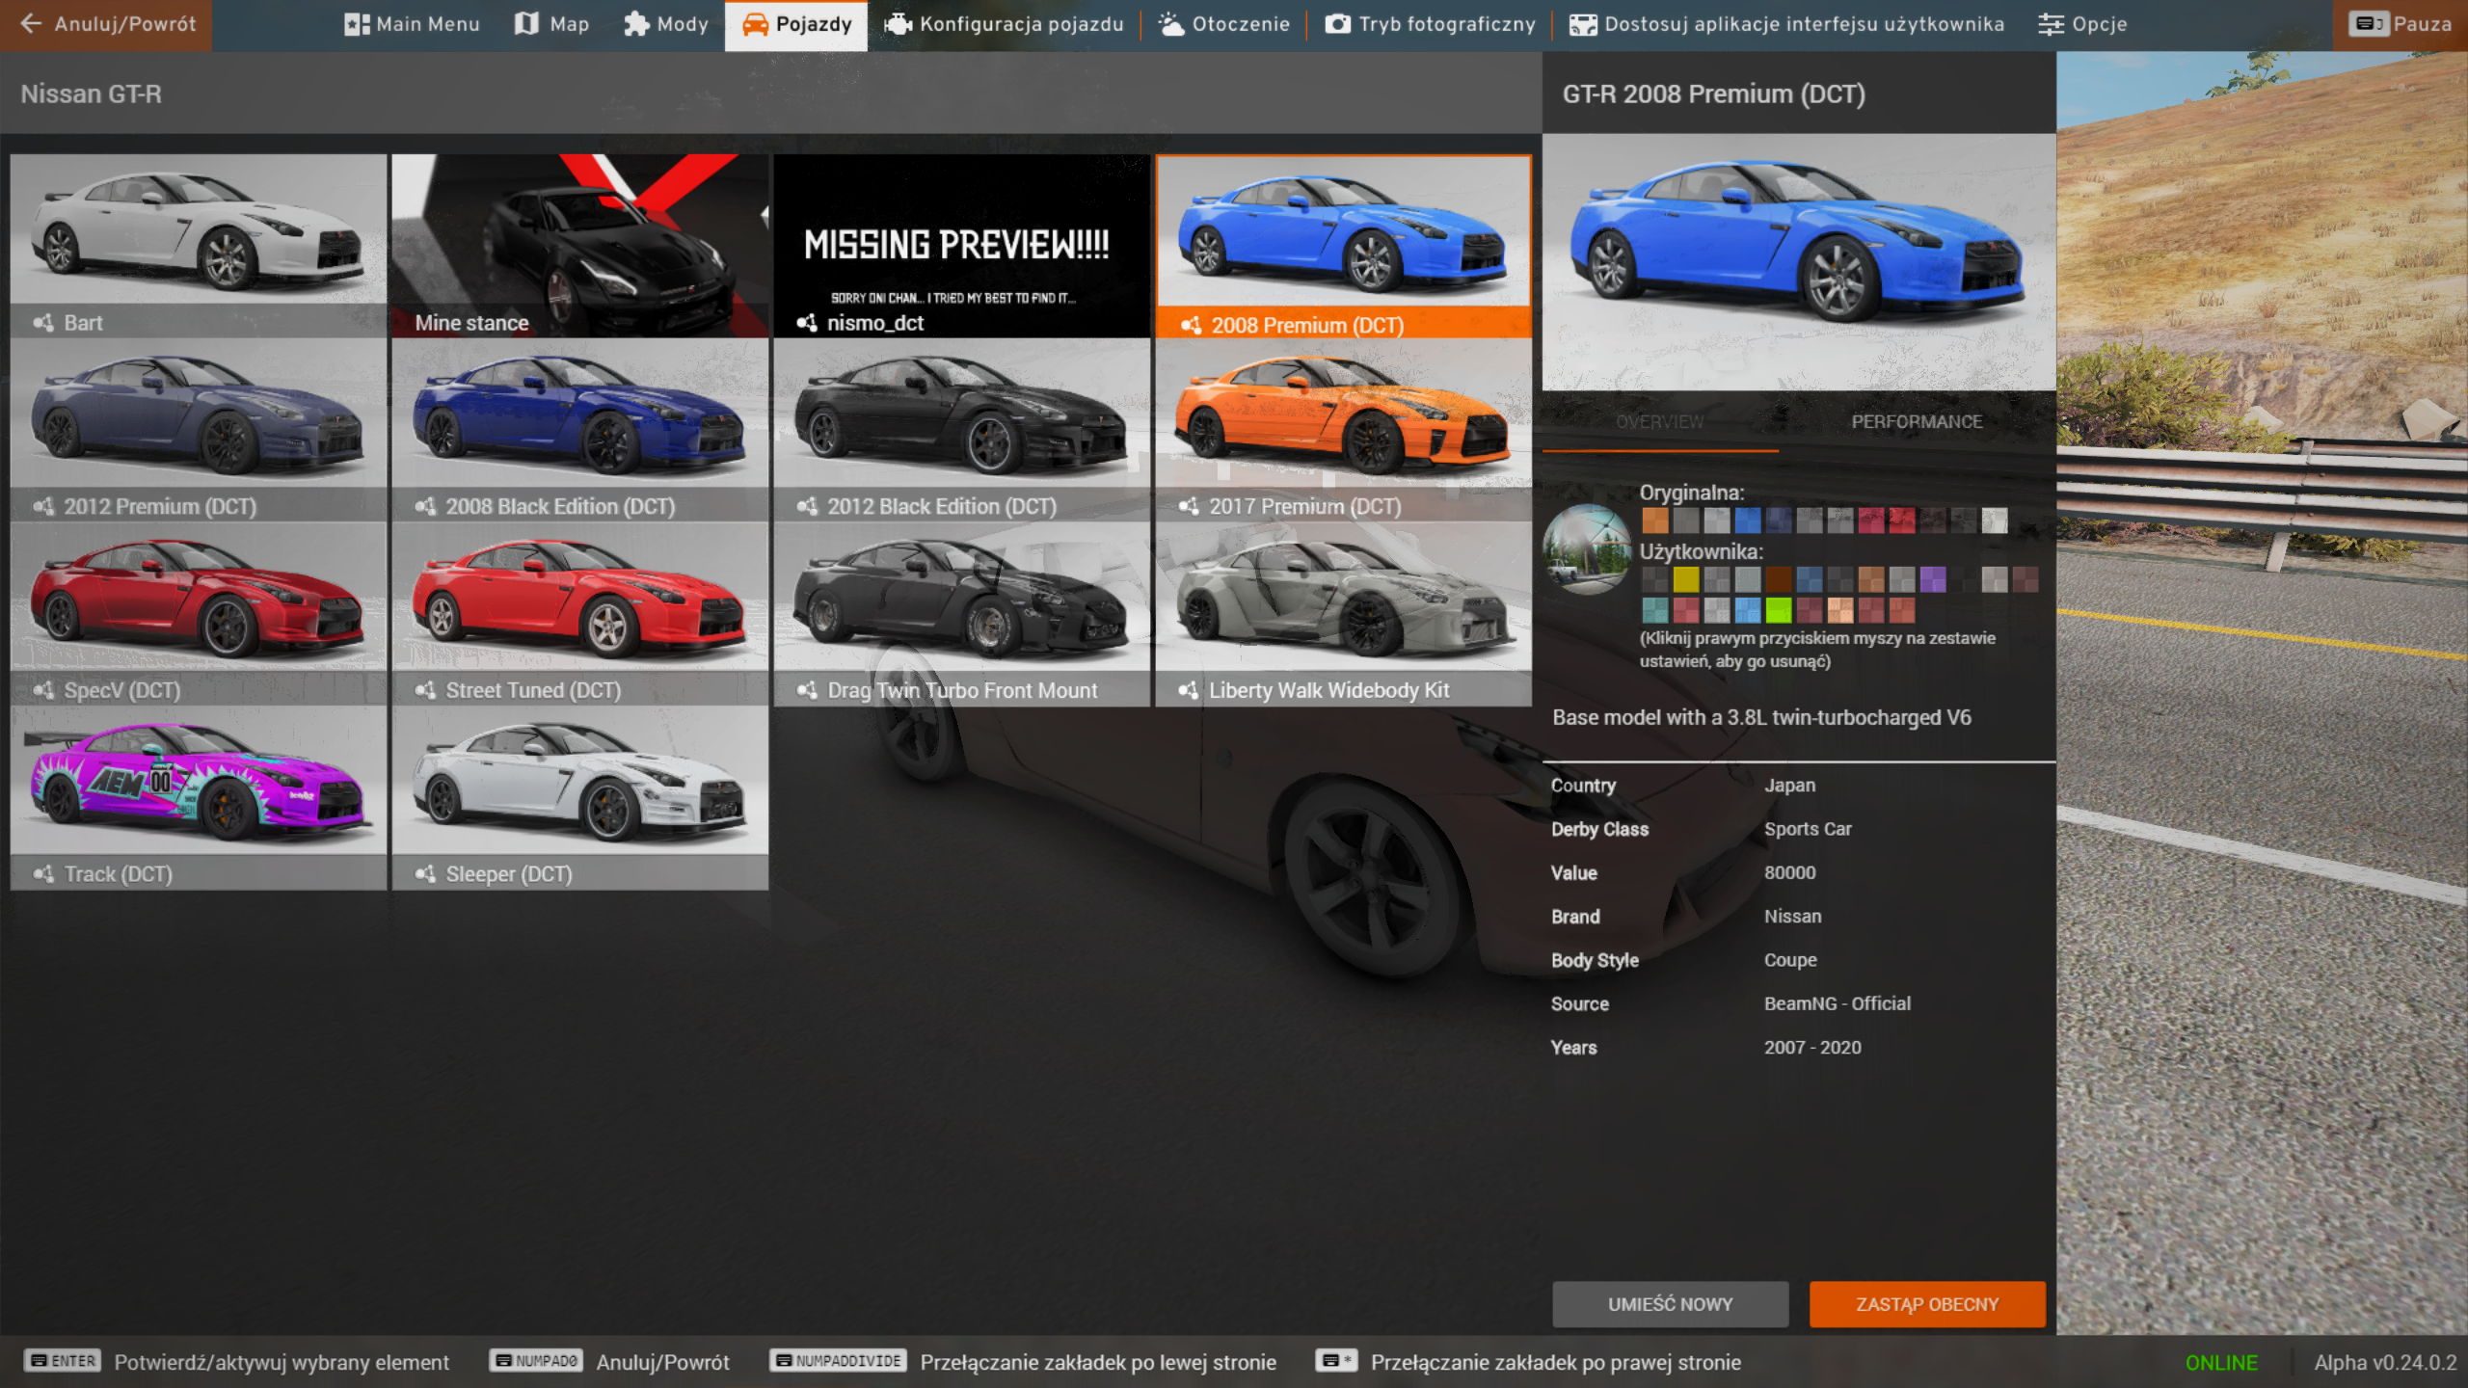Select Liberty Walk Widebody Kit configuration

coord(1344,614)
